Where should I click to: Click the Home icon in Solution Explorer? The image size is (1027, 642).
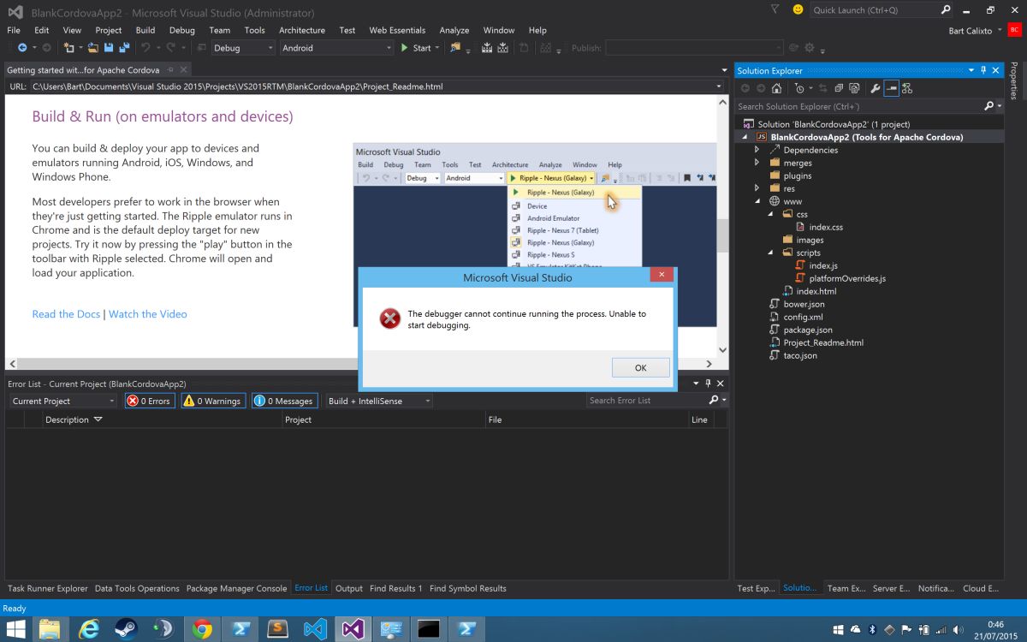(x=776, y=88)
